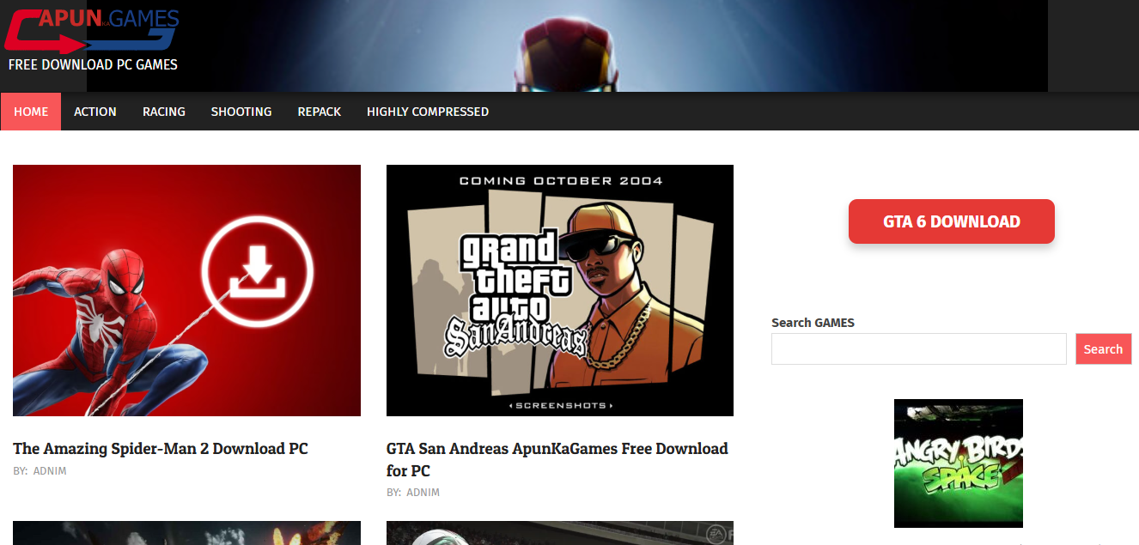The height and width of the screenshot is (545, 1139).
Task: Click the FREE DOWNLOAD PC GAMES tagline
Action: (93, 64)
